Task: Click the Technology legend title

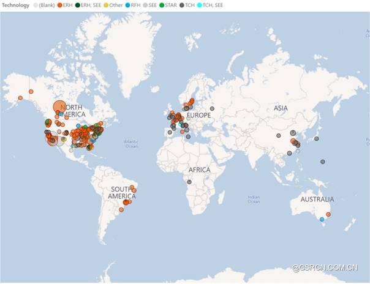Action: (15, 5)
